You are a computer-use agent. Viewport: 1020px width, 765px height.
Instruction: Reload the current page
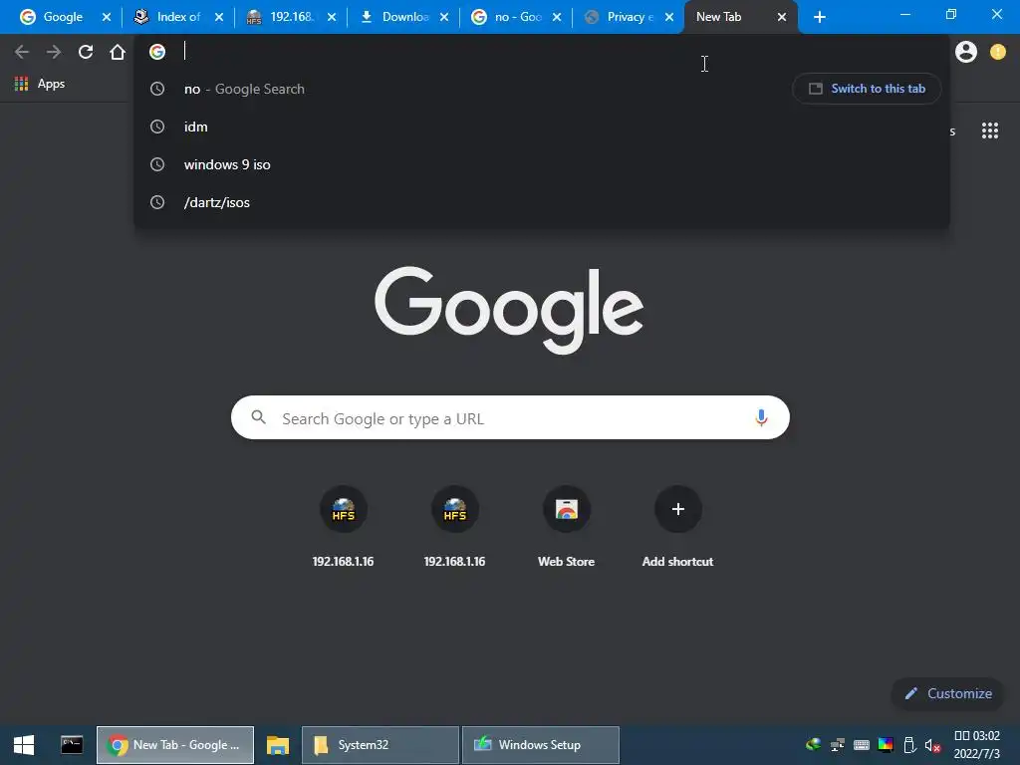pyautogui.click(x=86, y=52)
